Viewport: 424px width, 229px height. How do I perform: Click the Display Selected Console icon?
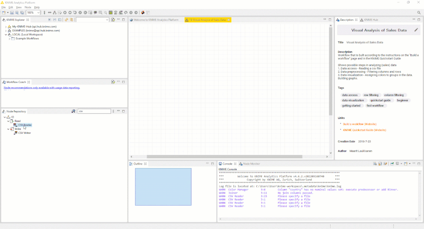[x=397, y=164]
